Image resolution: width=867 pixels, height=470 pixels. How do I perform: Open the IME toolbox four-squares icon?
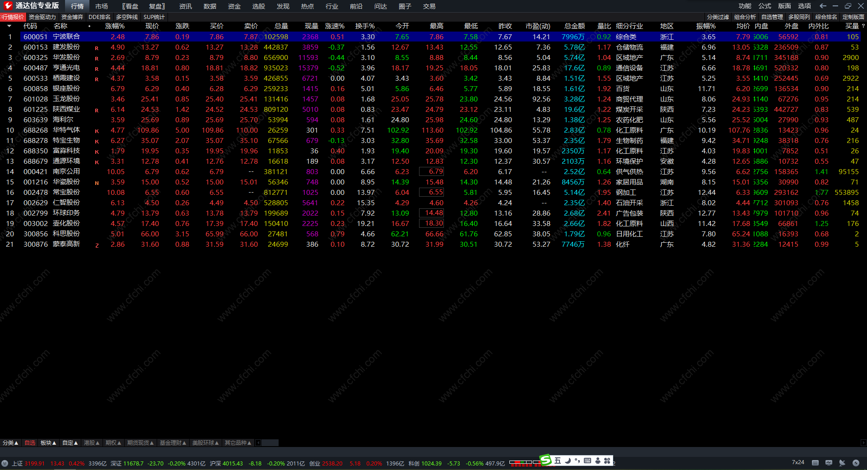pos(607,461)
